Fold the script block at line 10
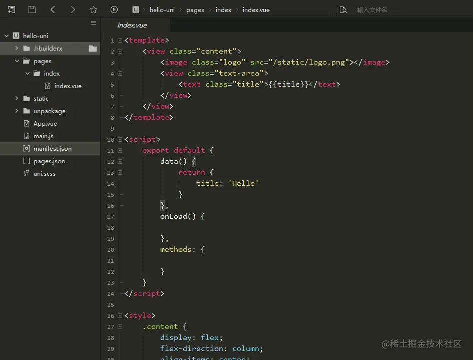 (x=120, y=139)
